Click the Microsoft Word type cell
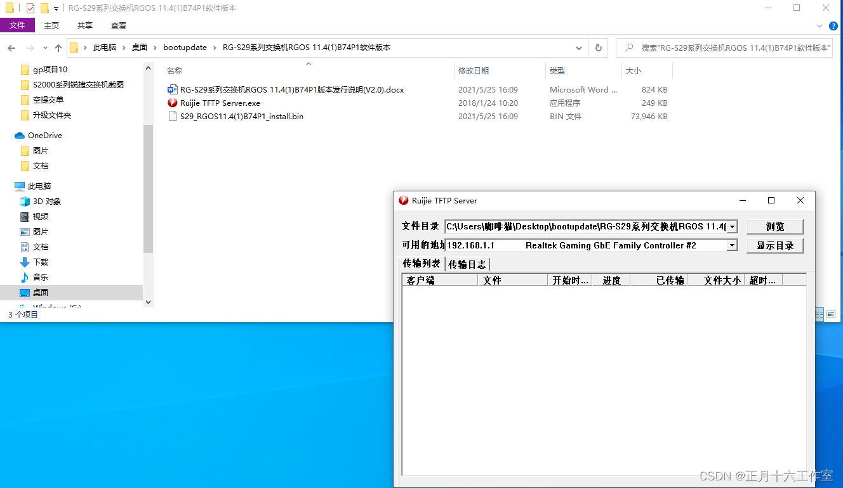The height and width of the screenshot is (488, 843). [x=583, y=90]
